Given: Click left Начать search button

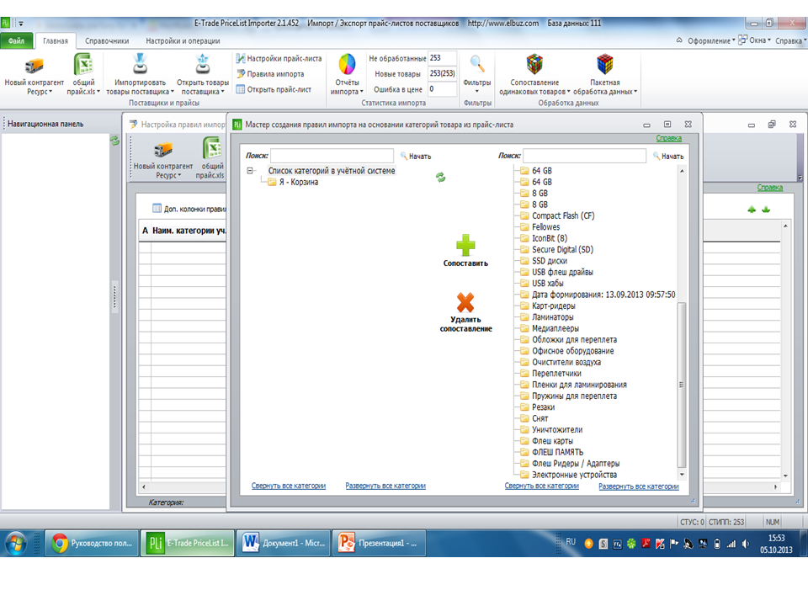Looking at the screenshot, I should point(416,157).
